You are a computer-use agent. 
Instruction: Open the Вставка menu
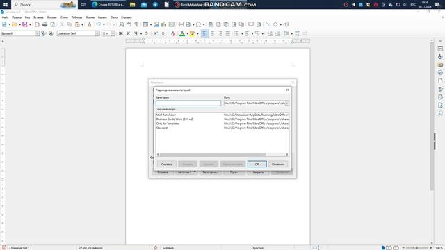click(x=38, y=17)
